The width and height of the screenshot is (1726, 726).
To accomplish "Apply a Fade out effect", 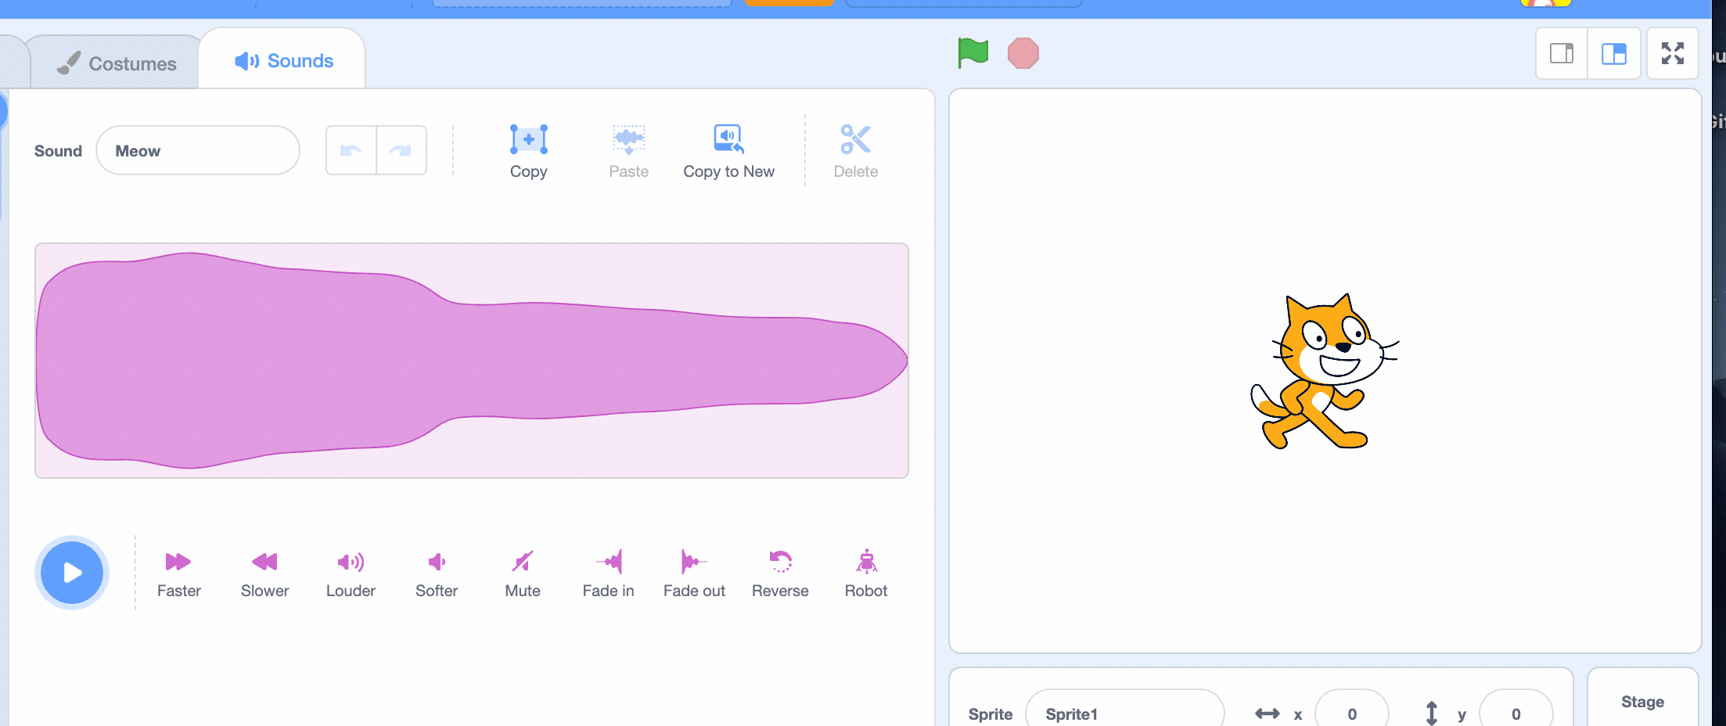I will click(693, 573).
